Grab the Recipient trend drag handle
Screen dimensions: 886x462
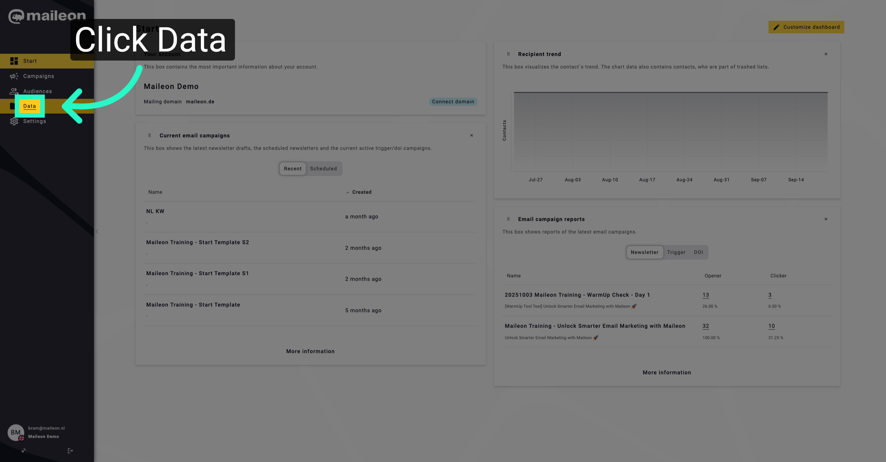coord(508,54)
